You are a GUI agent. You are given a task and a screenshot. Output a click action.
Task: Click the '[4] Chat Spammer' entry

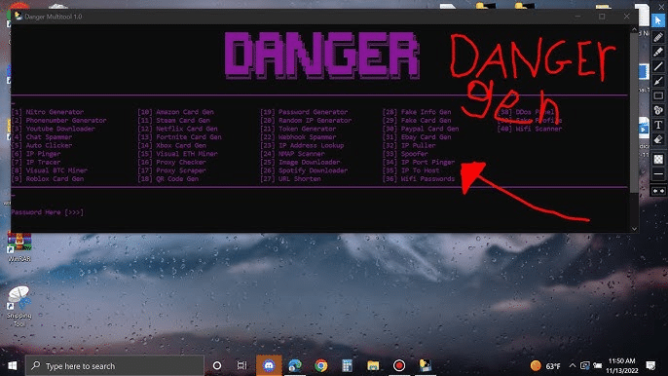click(42, 137)
